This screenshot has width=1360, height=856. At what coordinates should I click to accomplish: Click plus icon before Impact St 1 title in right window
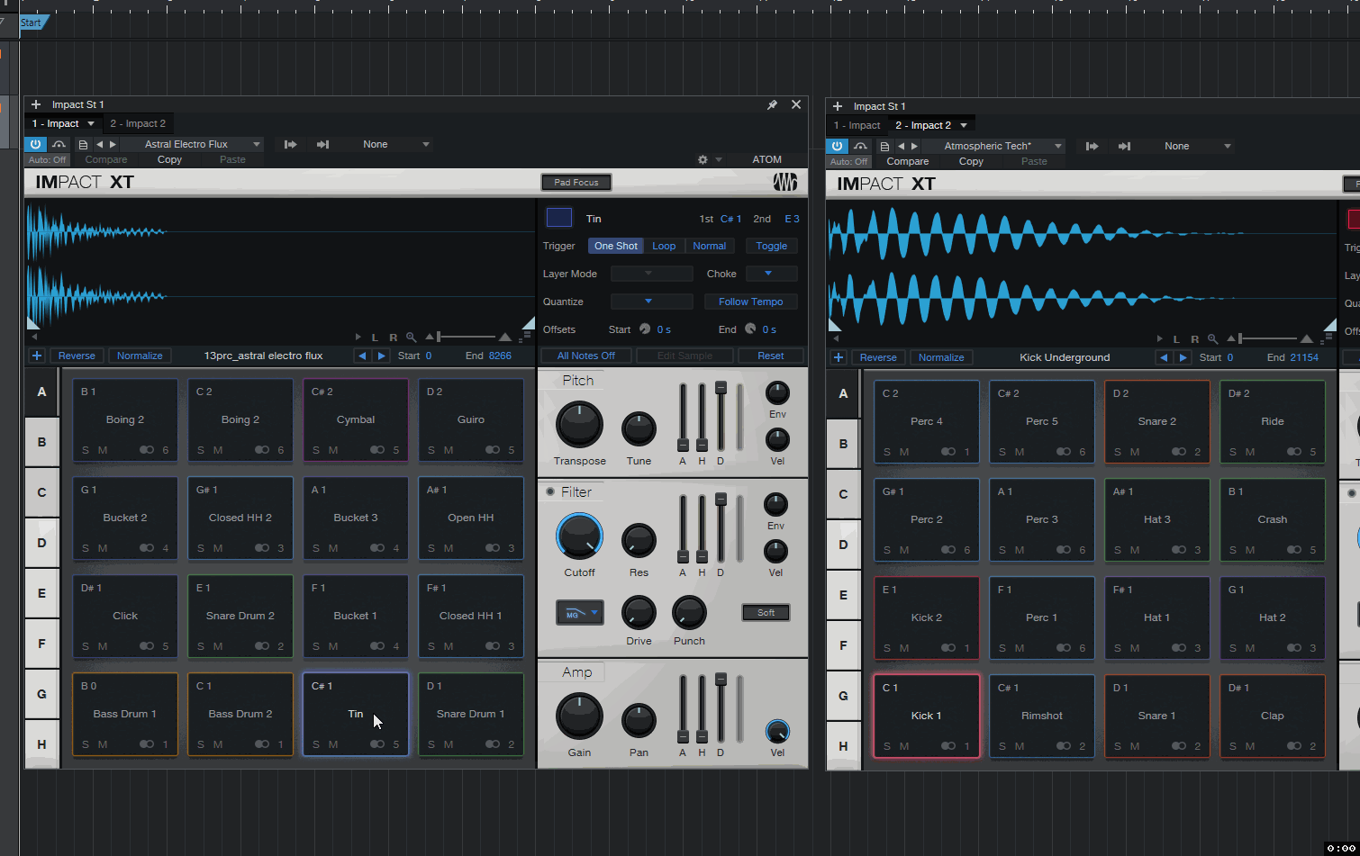tap(838, 106)
